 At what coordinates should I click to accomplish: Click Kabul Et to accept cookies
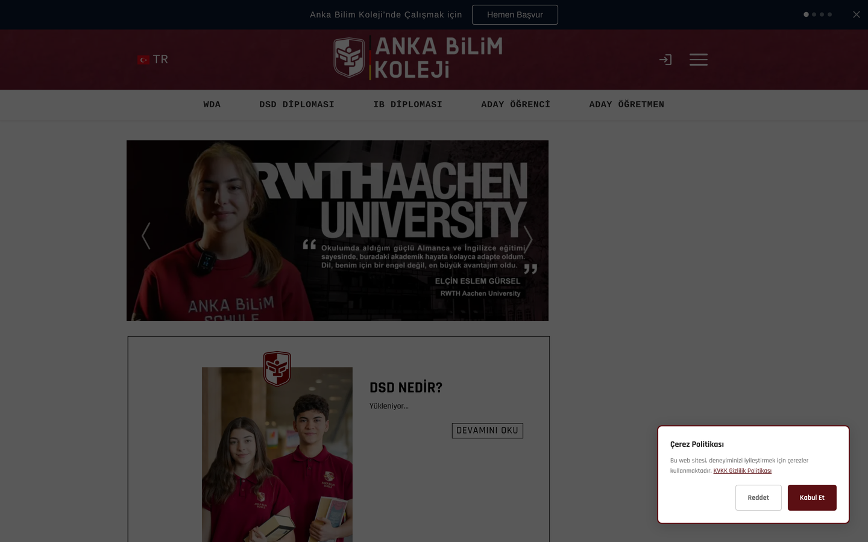[812, 498]
